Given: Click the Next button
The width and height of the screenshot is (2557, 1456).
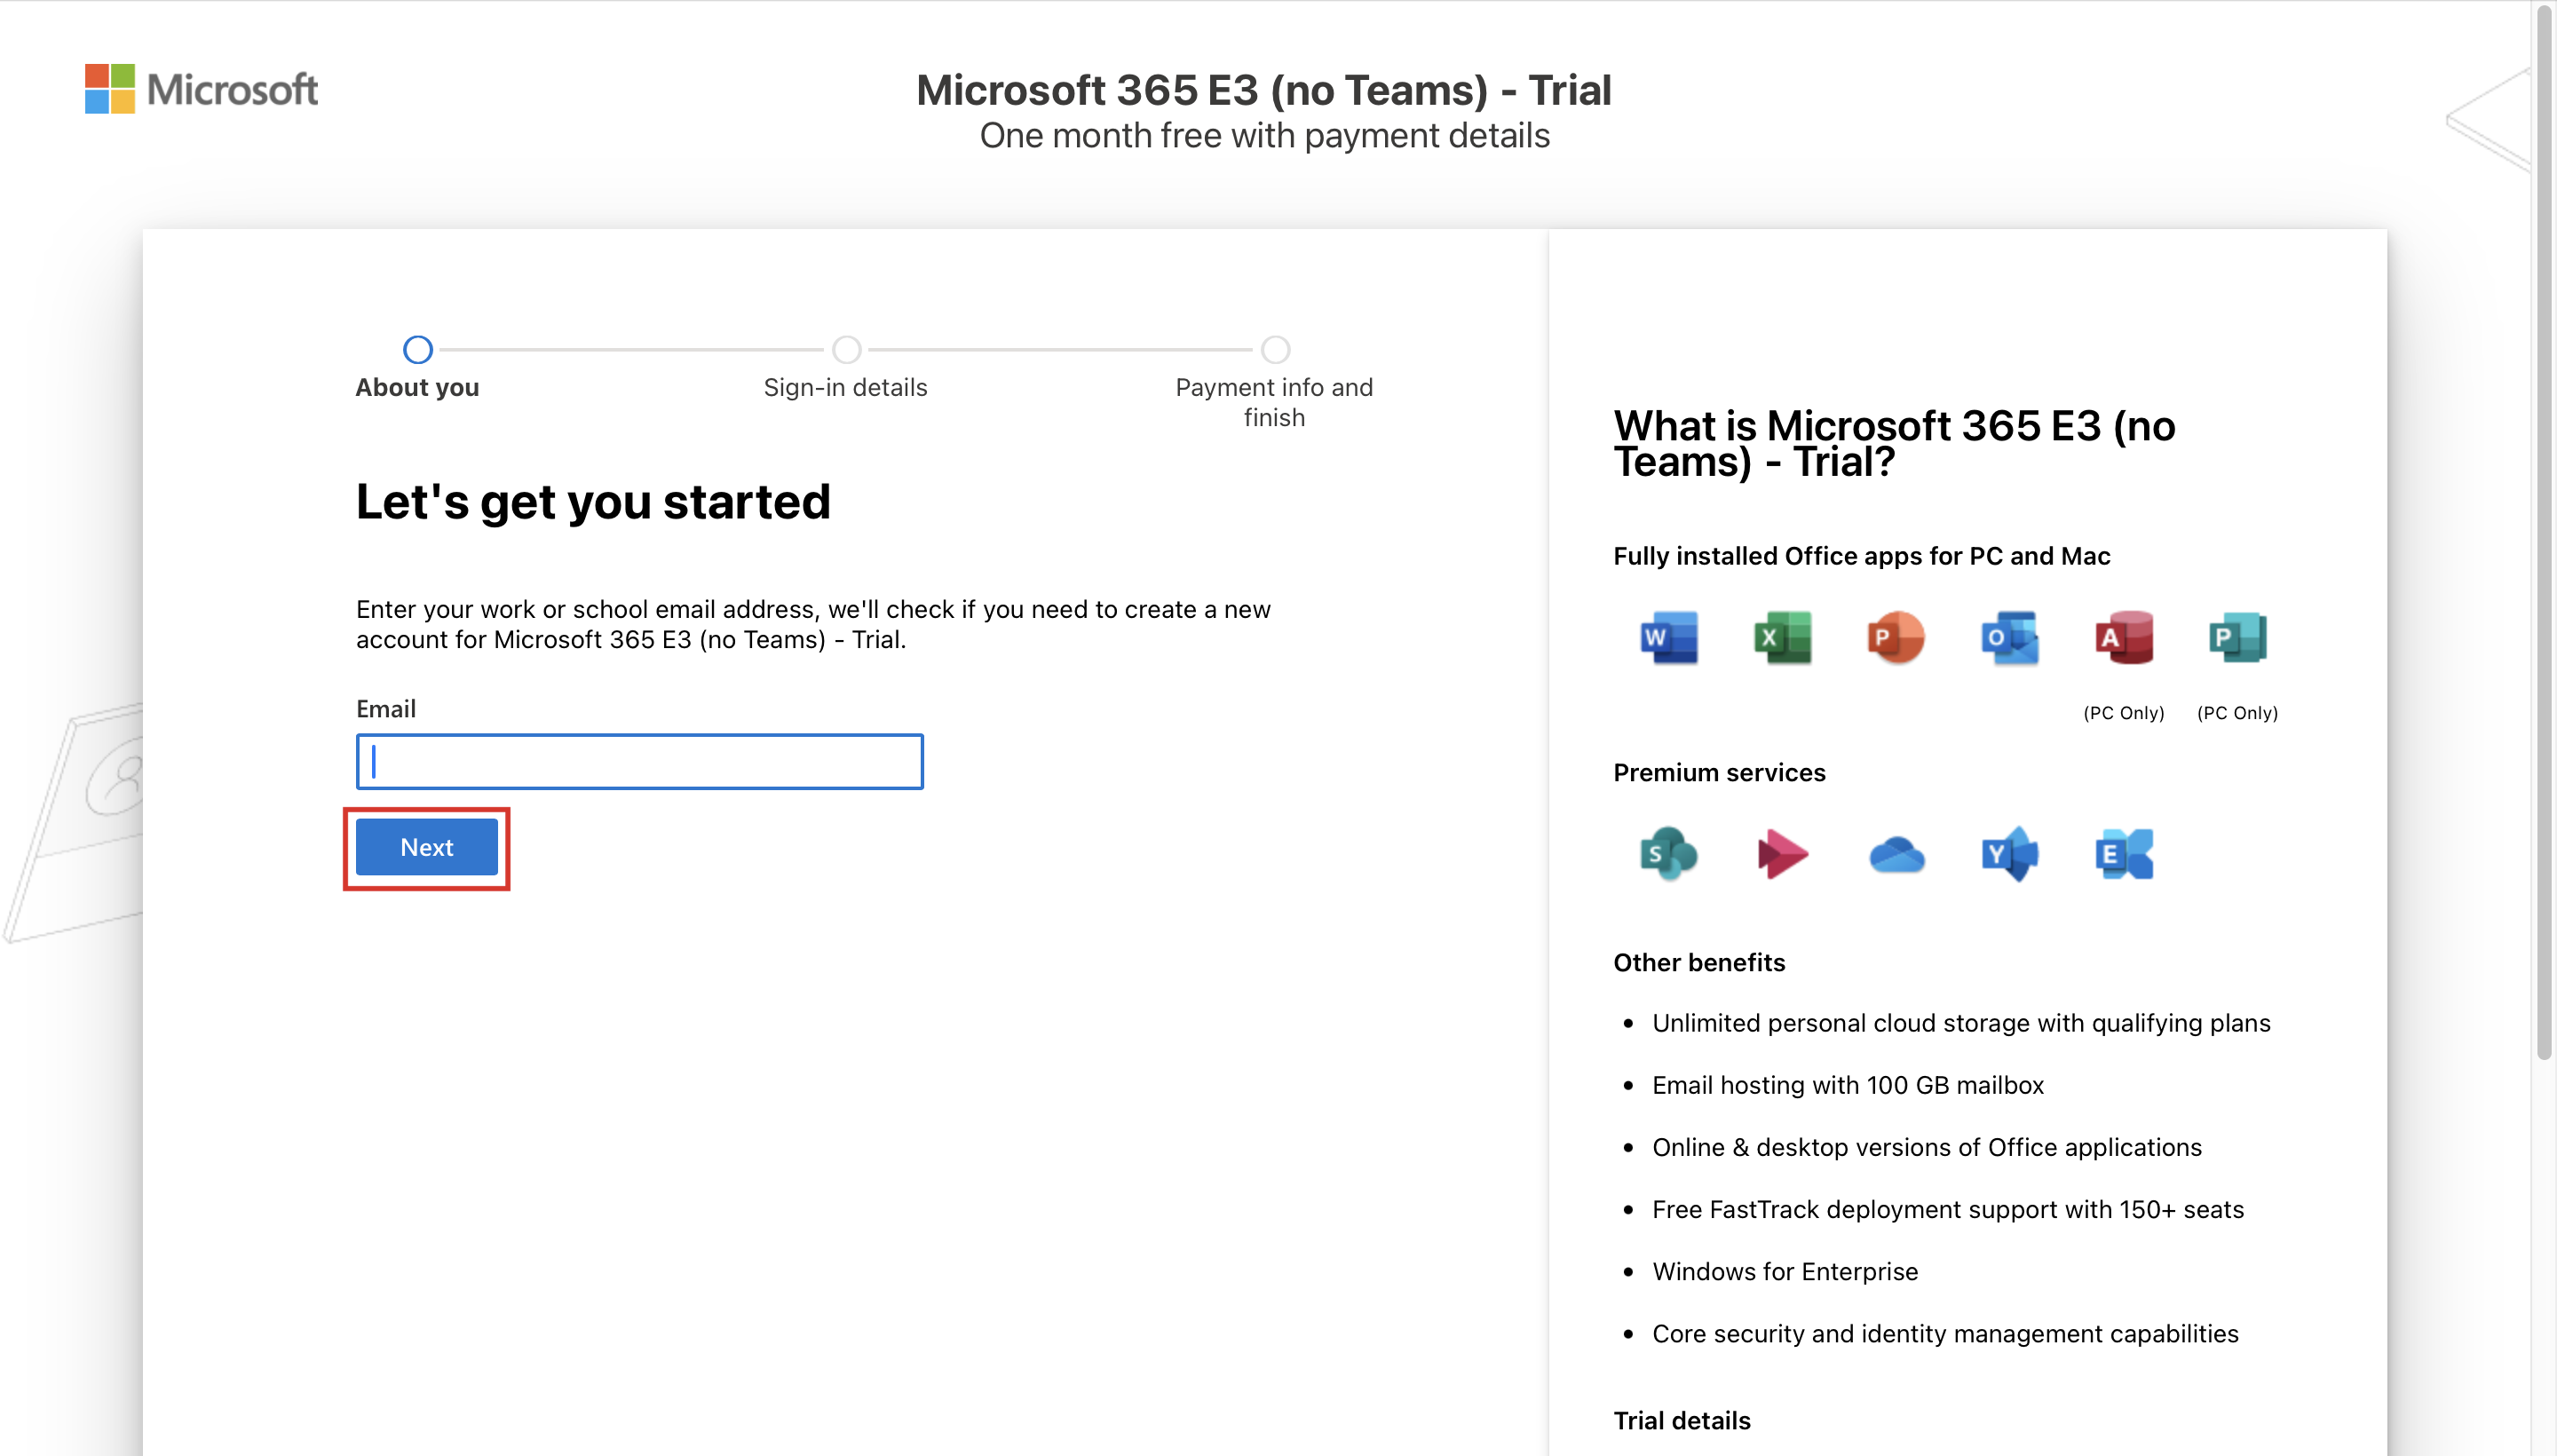Looking at the screenshot, I should 427,847.
